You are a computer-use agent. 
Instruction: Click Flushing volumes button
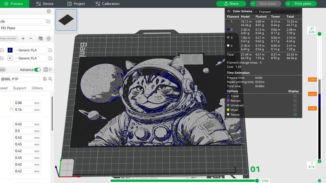(8, 38)
